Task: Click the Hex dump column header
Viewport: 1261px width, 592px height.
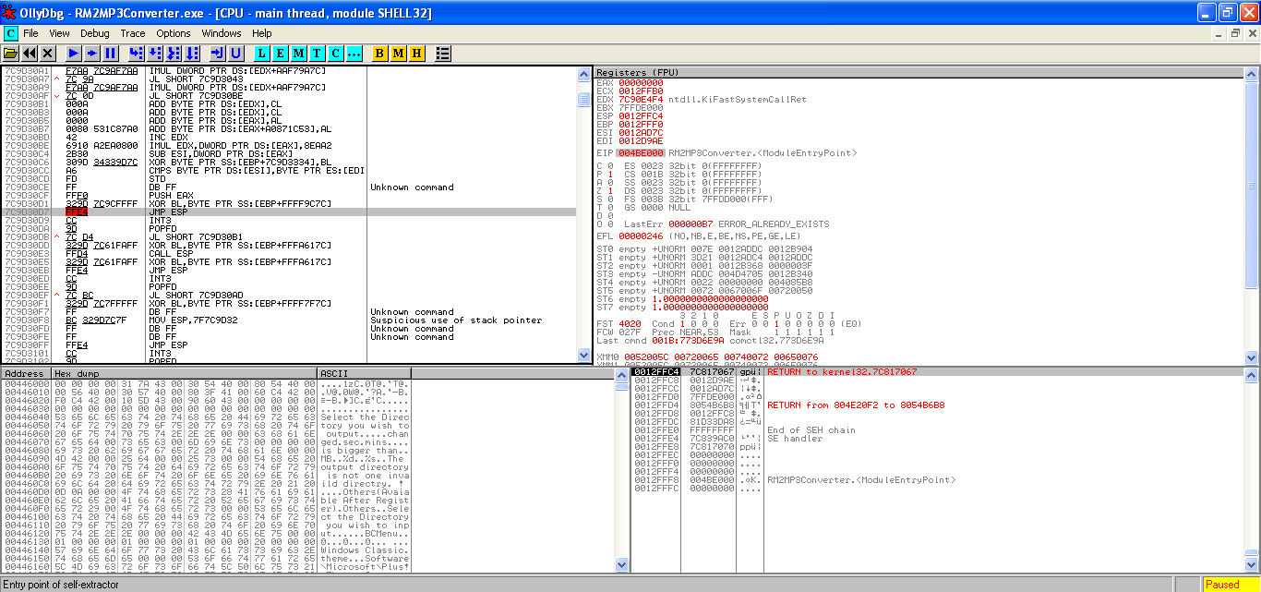Action: (184, 374)
